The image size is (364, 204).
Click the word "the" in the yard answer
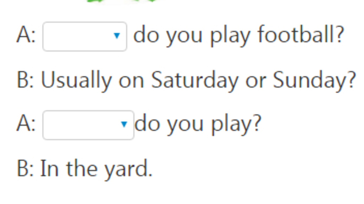pyautogui.click(x=82, y=168)
